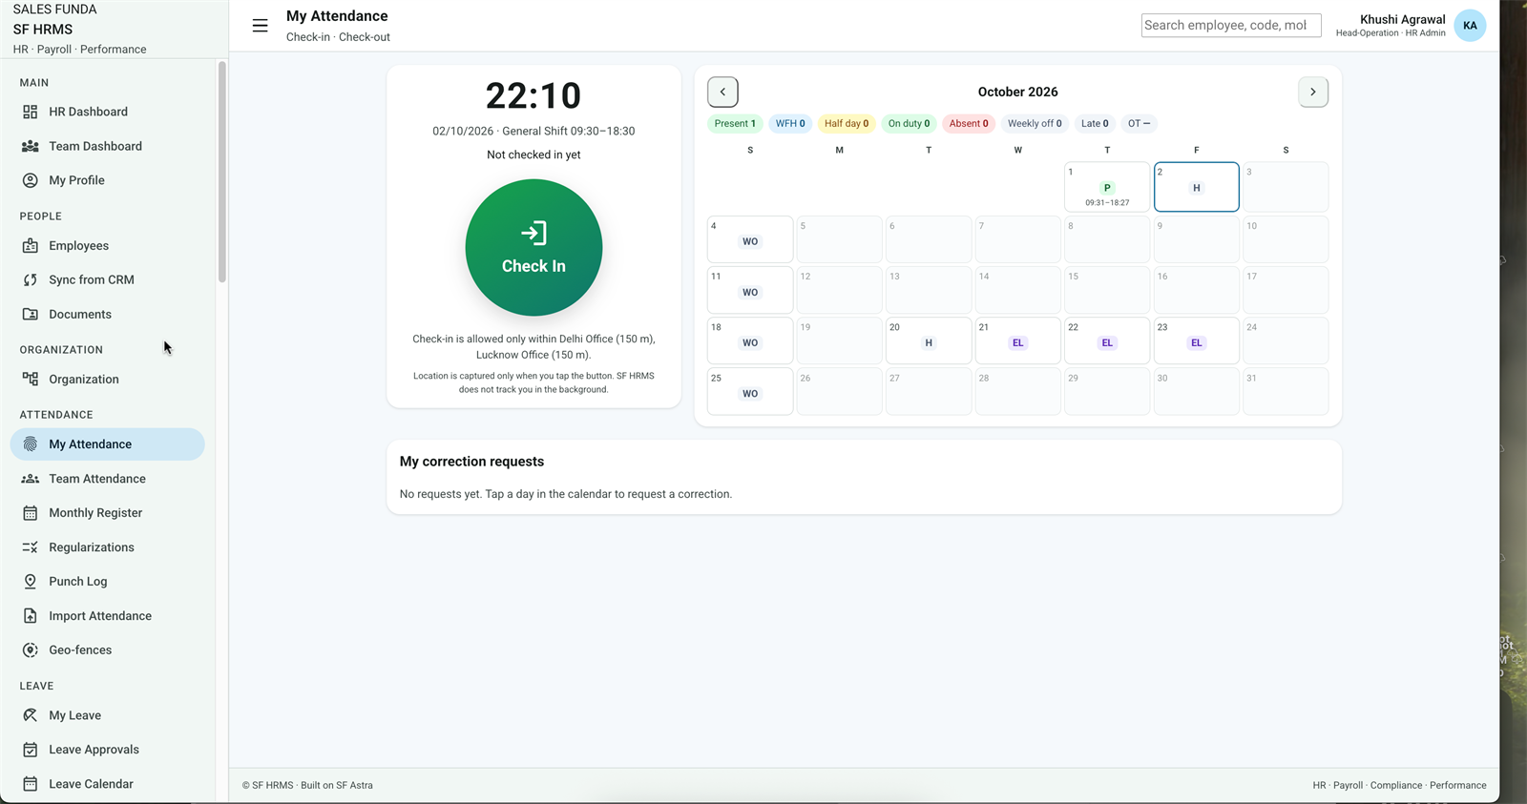The height and width of the screenshot is (804, 1527).
Task: Select October 20 holiday cell in calendar
Action: (x=929, y=340)
